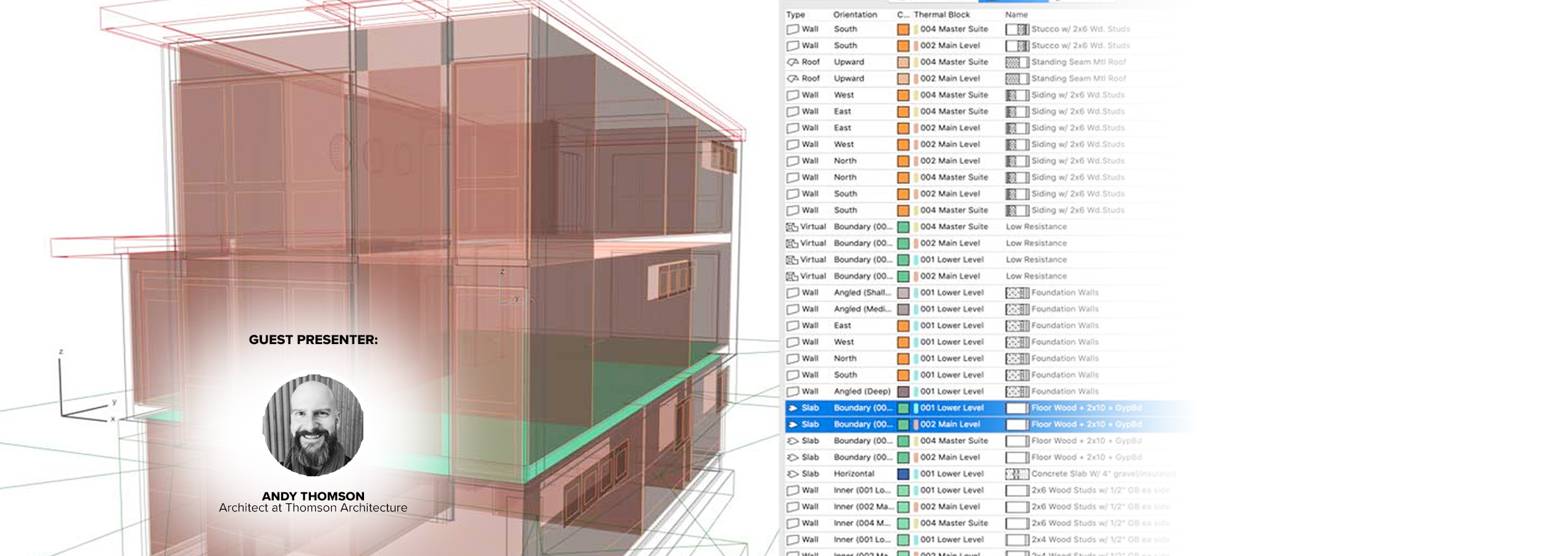Click roof icon in 002 Main Level row
The width and height of the screenshot is (1545, 556).
click(x=792, y=78)
